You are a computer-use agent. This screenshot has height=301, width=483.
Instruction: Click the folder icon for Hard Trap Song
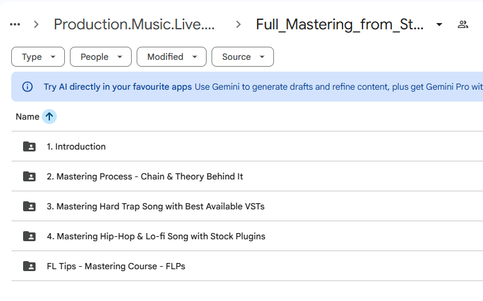[29, 206]
